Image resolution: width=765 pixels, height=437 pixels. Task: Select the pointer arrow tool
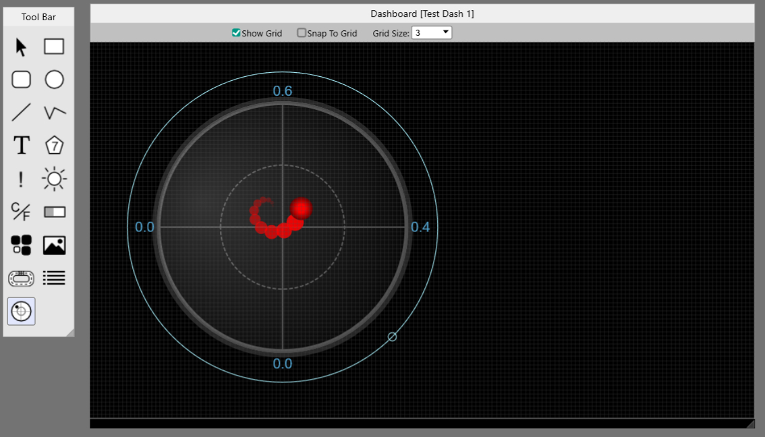coord(21,47)
